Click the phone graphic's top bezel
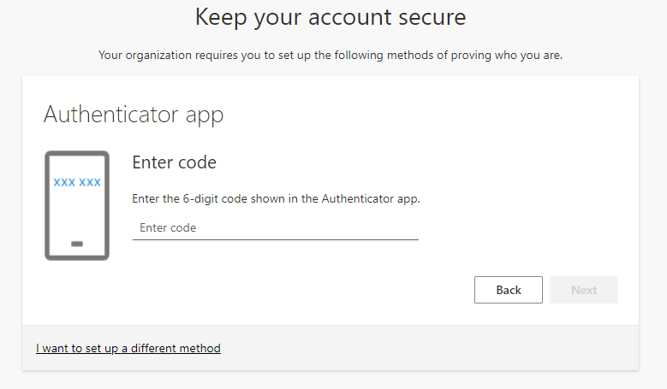The height and width of the screenshot is (389, 667). point(77,153)
